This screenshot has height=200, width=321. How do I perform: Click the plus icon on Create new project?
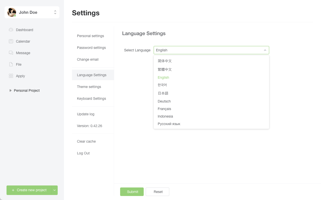click(x=13, y=190)
